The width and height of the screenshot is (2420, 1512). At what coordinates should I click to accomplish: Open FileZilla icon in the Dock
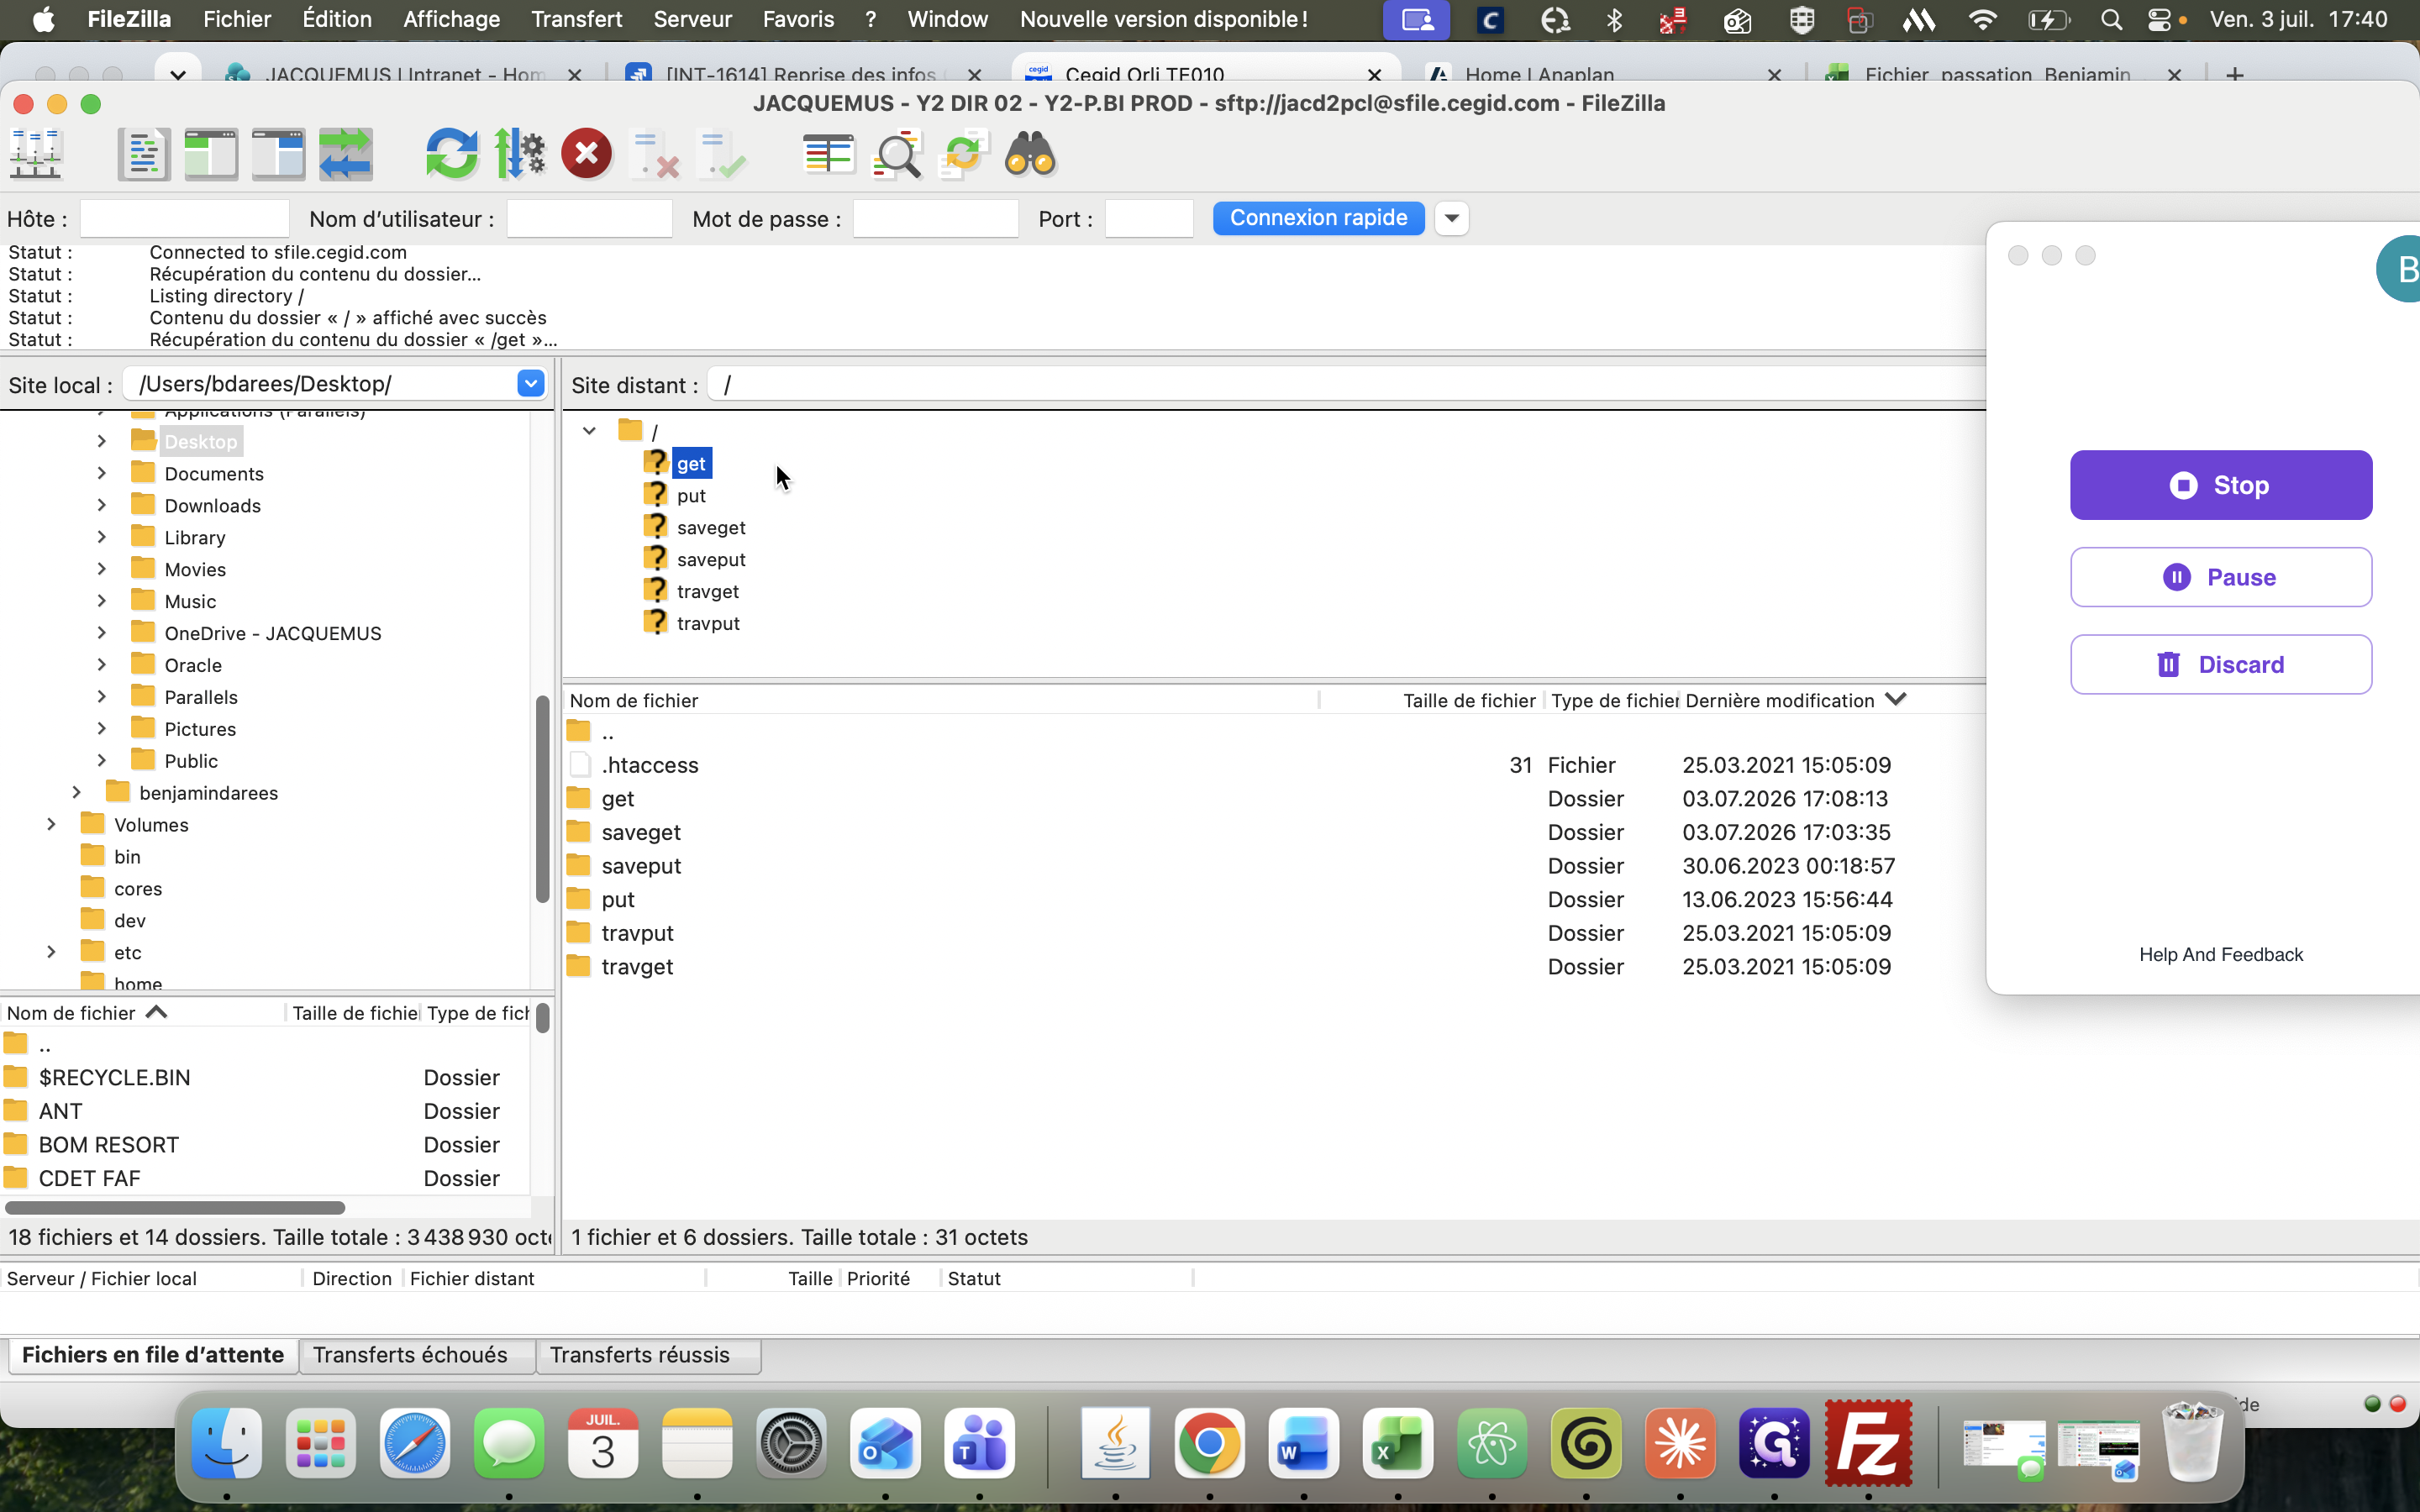coord(1868,1444)
